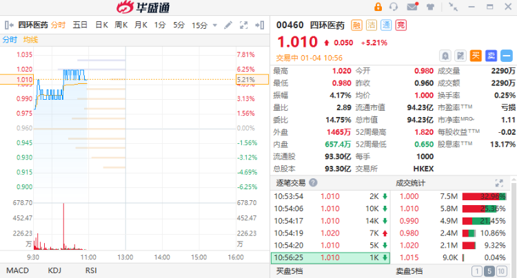Click the help icon beside 逐笔交易
The image size is (517, 278).
pos(313,183)
